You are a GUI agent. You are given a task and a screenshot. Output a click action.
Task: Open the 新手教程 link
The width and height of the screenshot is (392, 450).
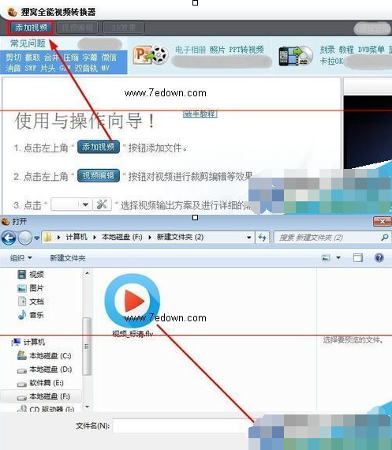coord(200,114)
